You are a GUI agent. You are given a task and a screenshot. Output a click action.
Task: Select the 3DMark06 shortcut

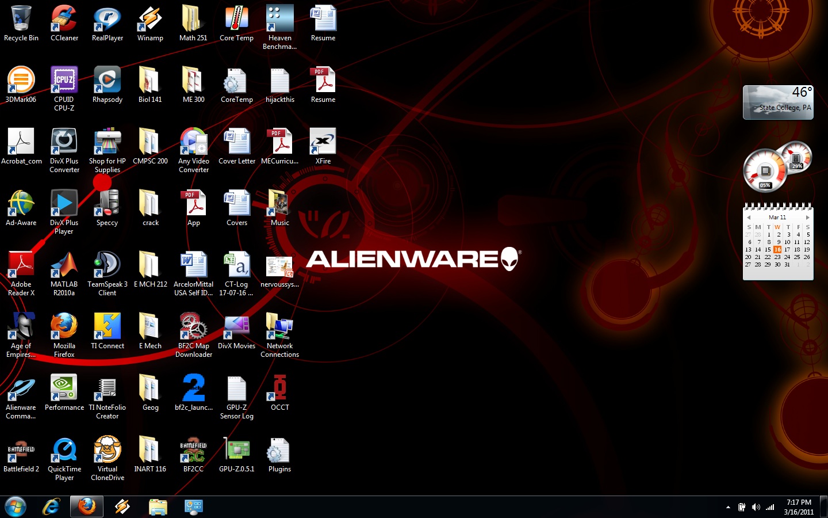coord(21,85)
